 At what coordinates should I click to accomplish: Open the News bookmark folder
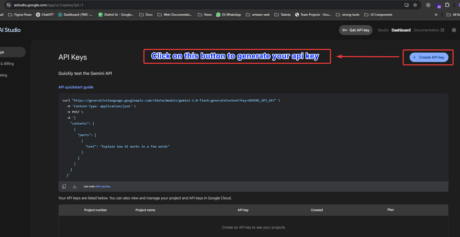205,15
